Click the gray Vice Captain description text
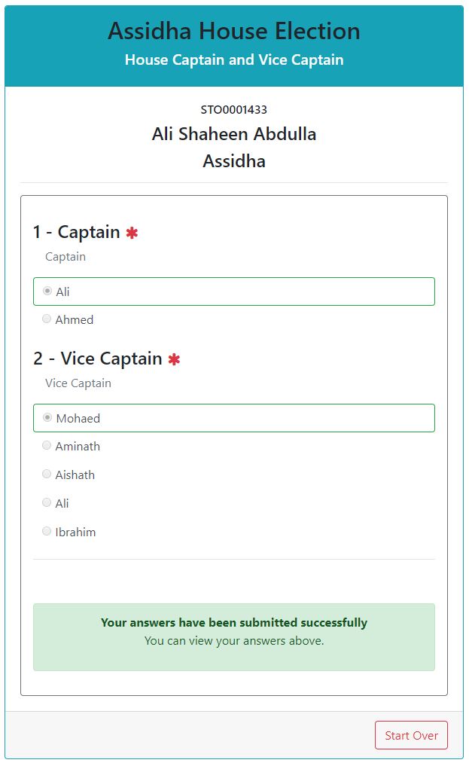469x769 pixels. tap(78, 383)
